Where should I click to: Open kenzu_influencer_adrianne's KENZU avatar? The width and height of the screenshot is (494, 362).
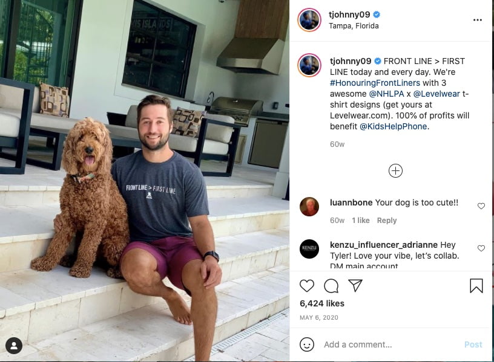(x=309, y=249)
